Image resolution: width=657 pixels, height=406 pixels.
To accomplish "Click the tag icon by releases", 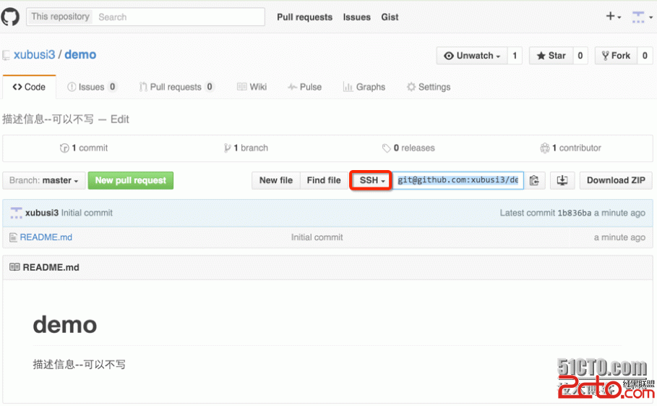I will click(386, 148).
